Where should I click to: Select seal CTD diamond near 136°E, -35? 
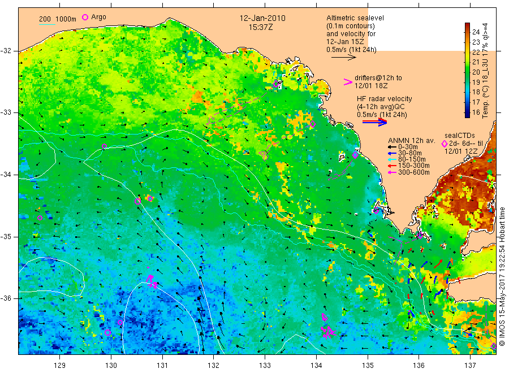(x=420, y=236)
